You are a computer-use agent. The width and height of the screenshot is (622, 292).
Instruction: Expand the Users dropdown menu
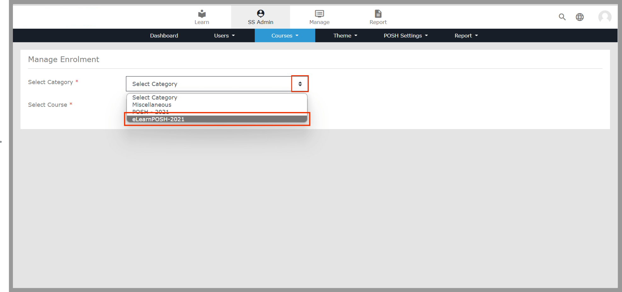coord(224,36)
